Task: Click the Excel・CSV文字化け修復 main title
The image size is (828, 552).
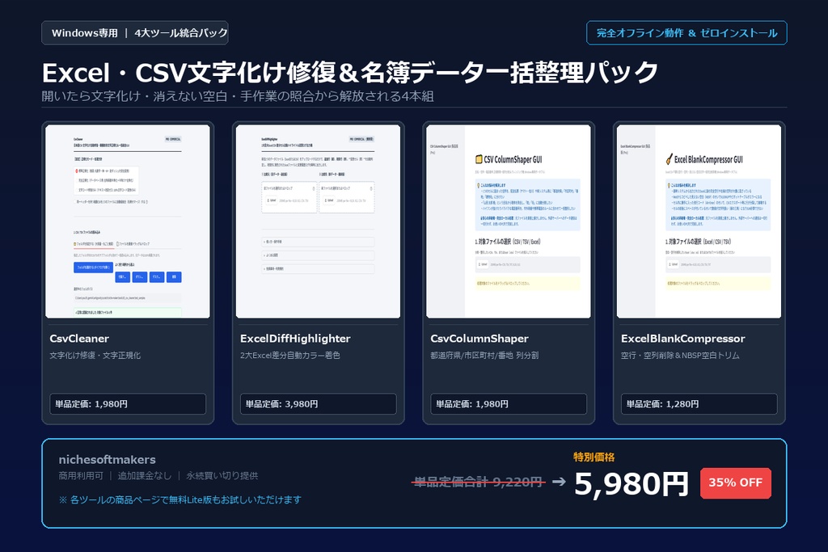Action: coord(349,72)
